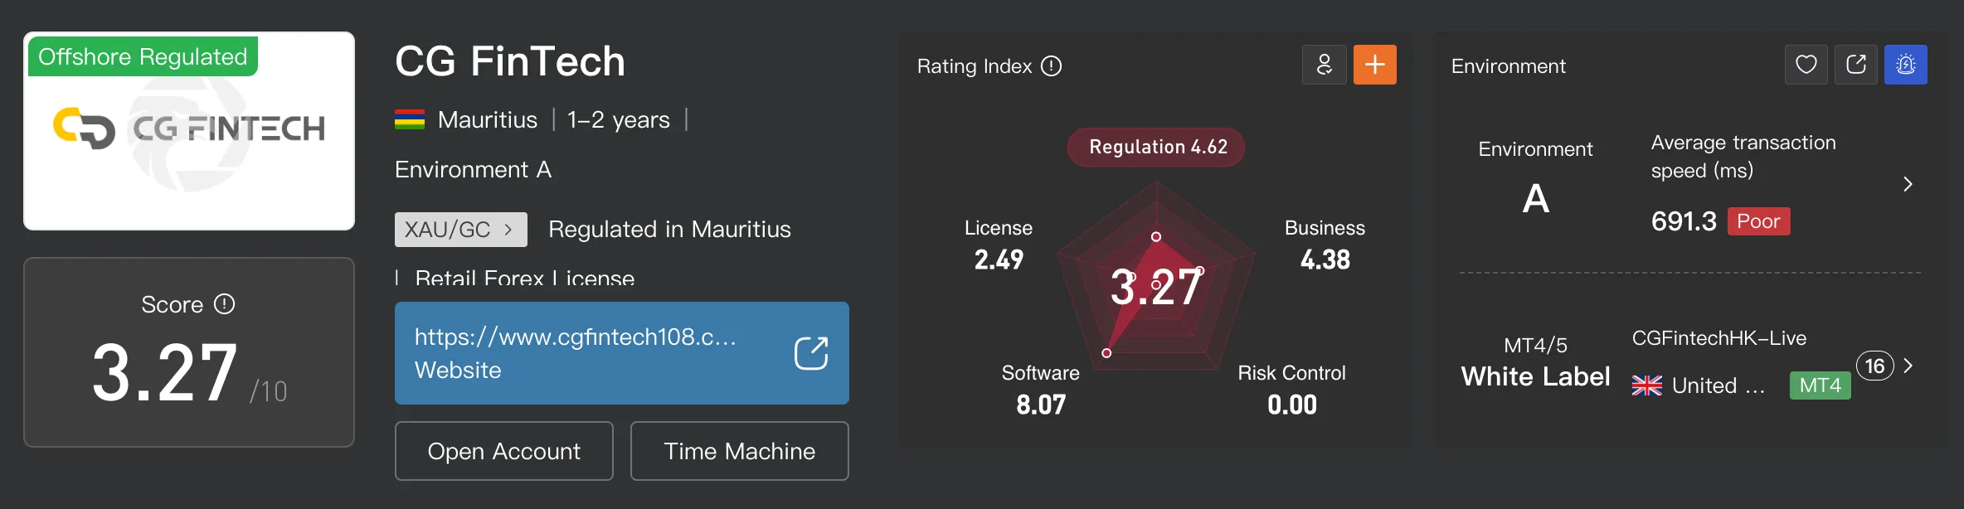
Task: Open the external link icon on website
Action: click(810, 353)
